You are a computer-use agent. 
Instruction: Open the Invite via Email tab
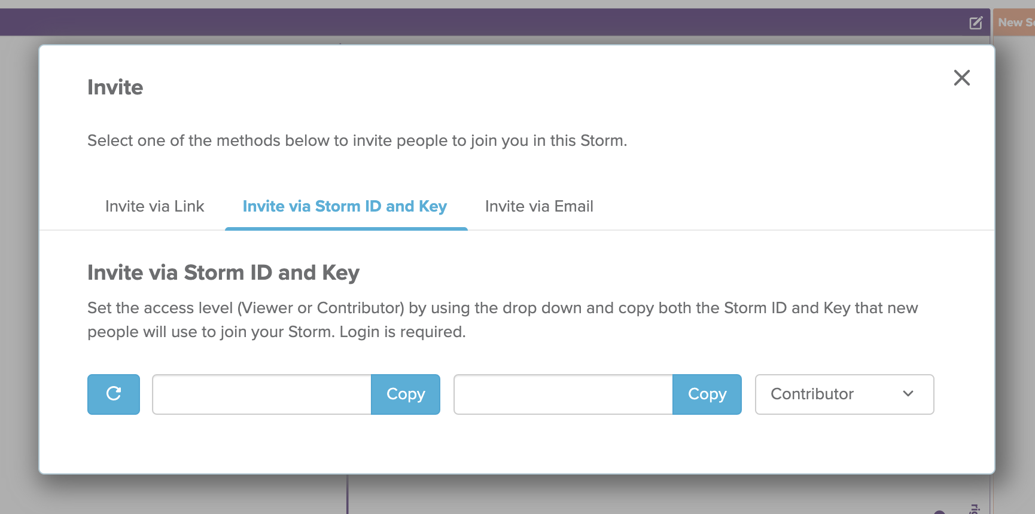tap(539, 206)
